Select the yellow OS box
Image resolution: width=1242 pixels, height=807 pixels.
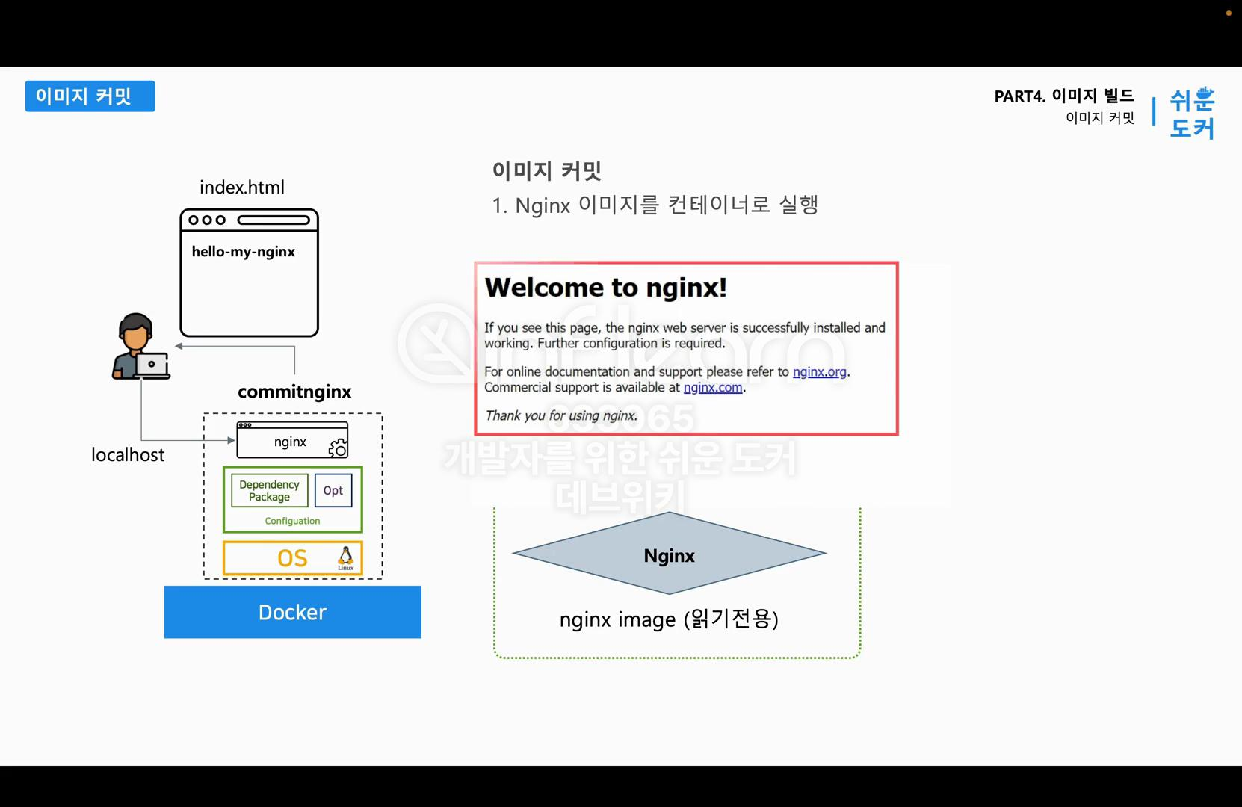[293, 558]
